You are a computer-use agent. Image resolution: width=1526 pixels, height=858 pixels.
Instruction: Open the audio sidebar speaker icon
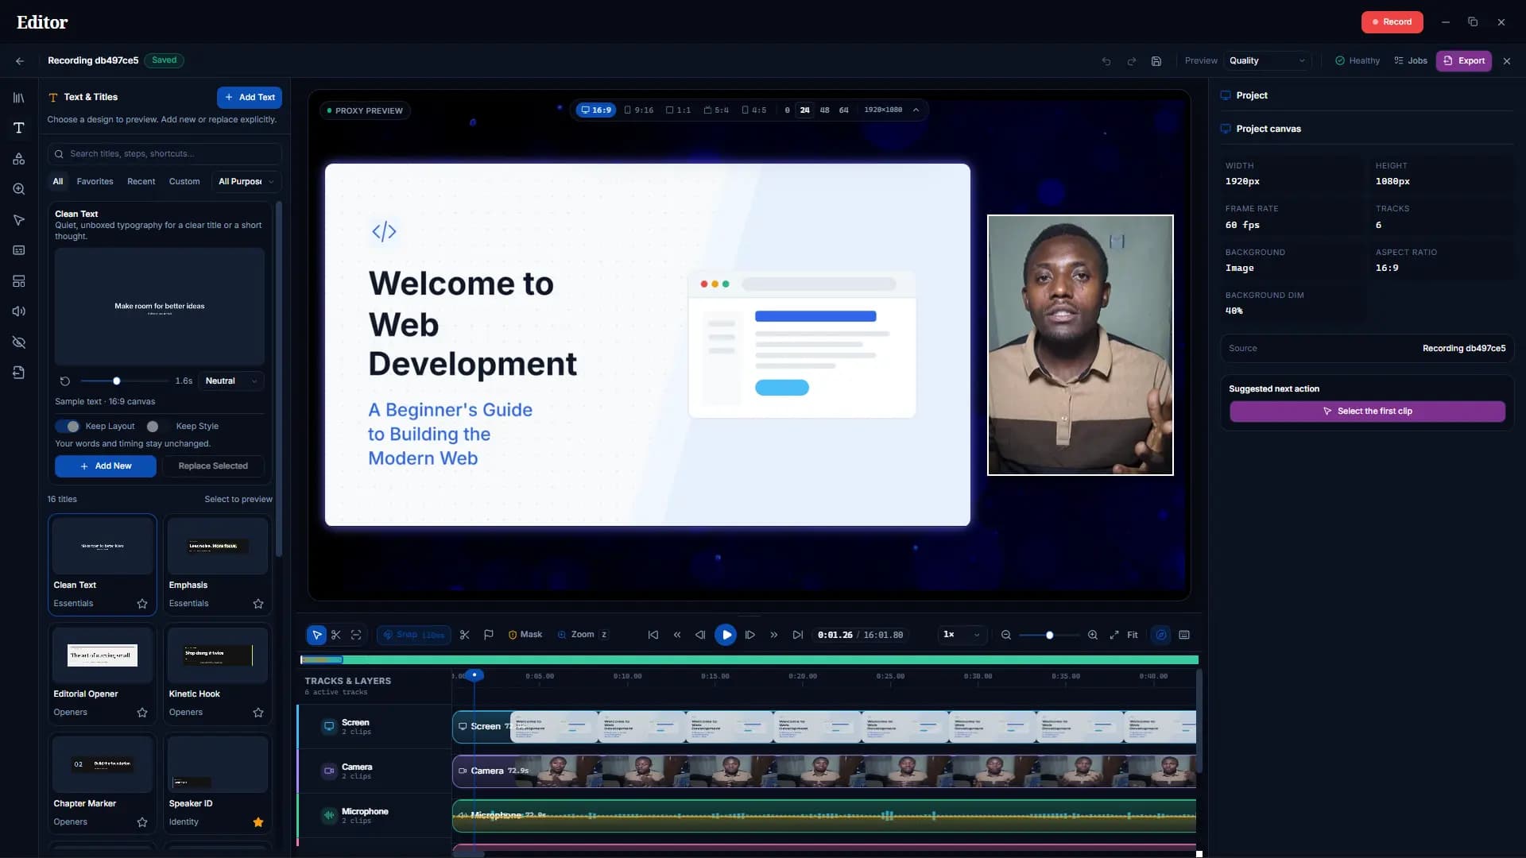point(18,311)
